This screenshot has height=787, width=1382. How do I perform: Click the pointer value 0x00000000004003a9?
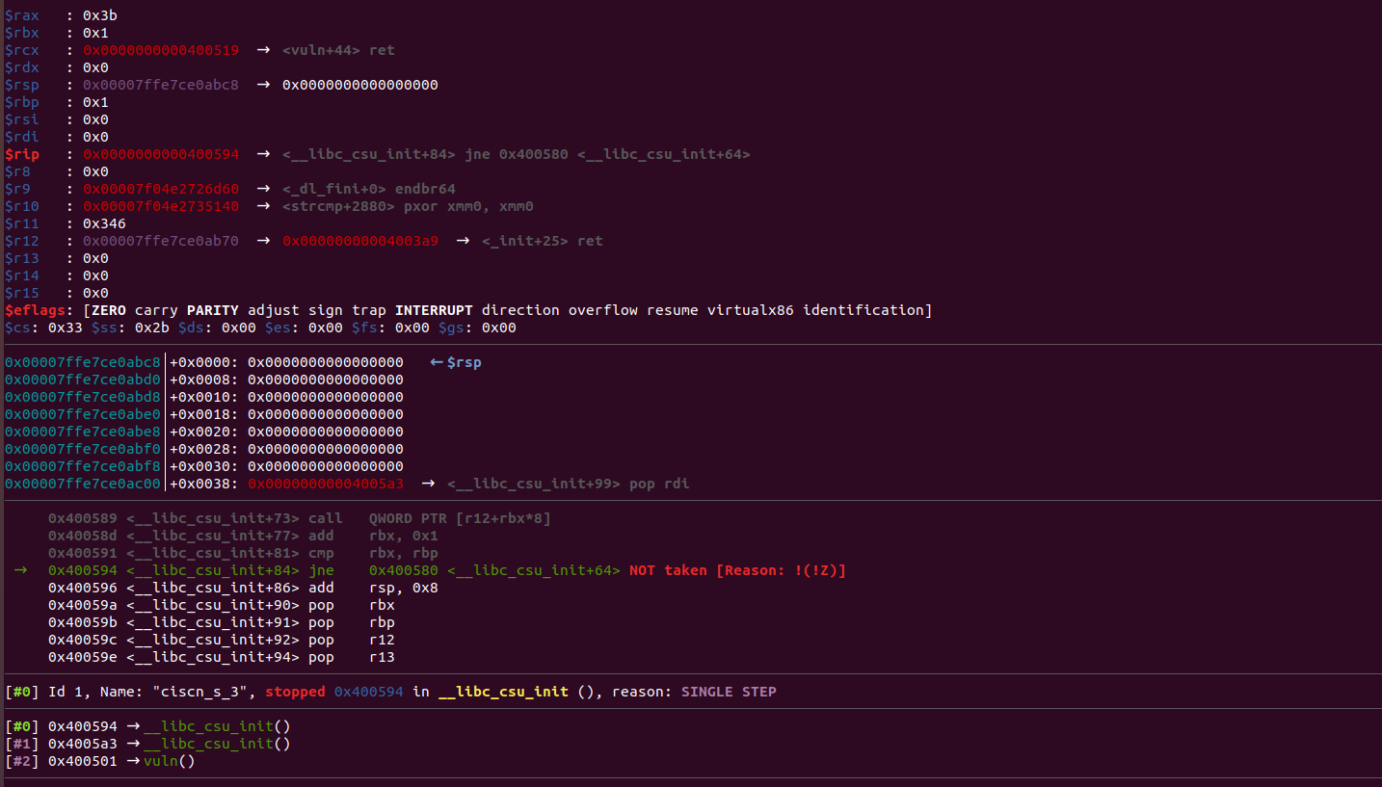pyautogui.click(x=360, y=241)
